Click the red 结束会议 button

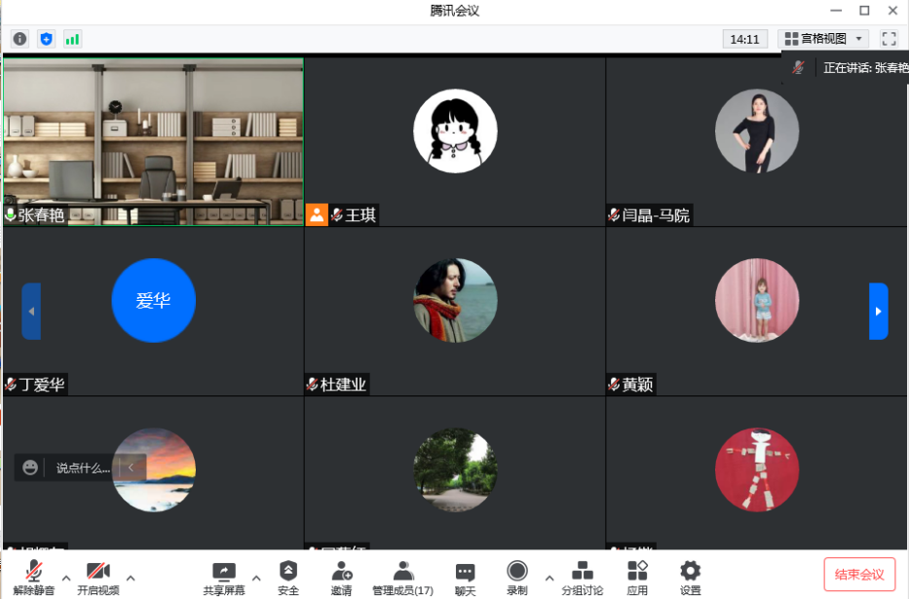tap(859, 575)
